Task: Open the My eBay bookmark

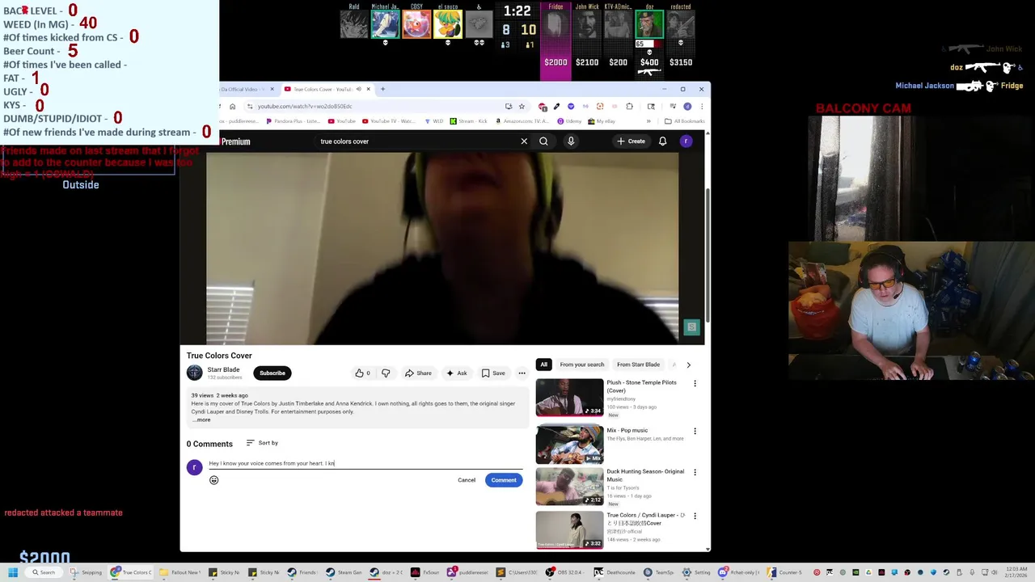Action: click(602, 121)
